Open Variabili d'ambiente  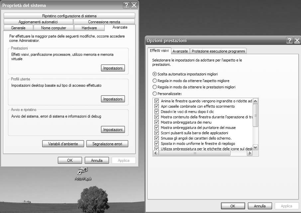coord(63,144)
